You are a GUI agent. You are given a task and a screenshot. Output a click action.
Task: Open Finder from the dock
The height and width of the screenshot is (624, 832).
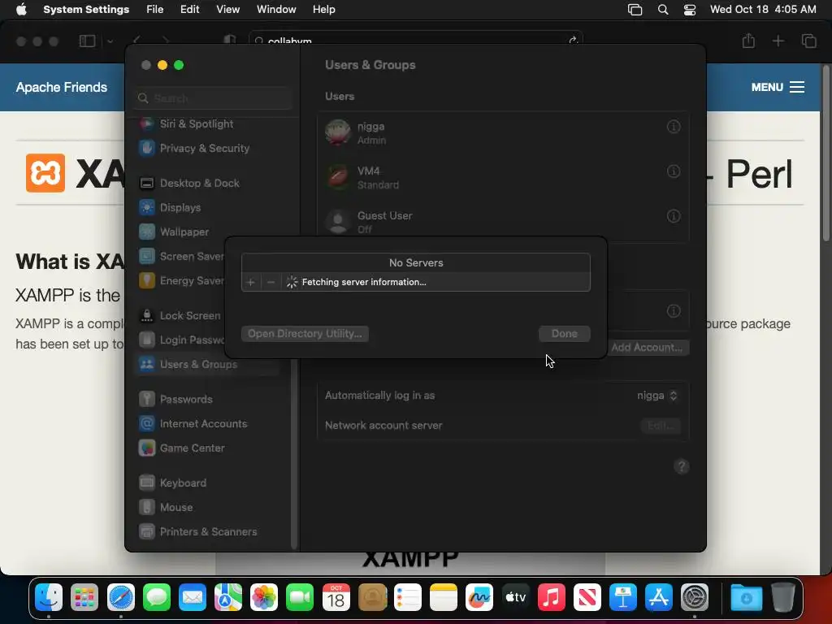(49, 597)
